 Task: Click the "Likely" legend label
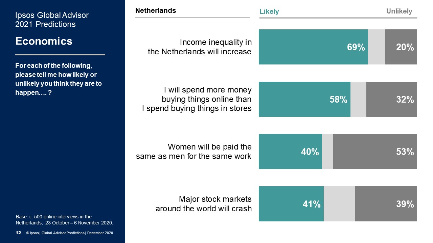coord(269,11)
